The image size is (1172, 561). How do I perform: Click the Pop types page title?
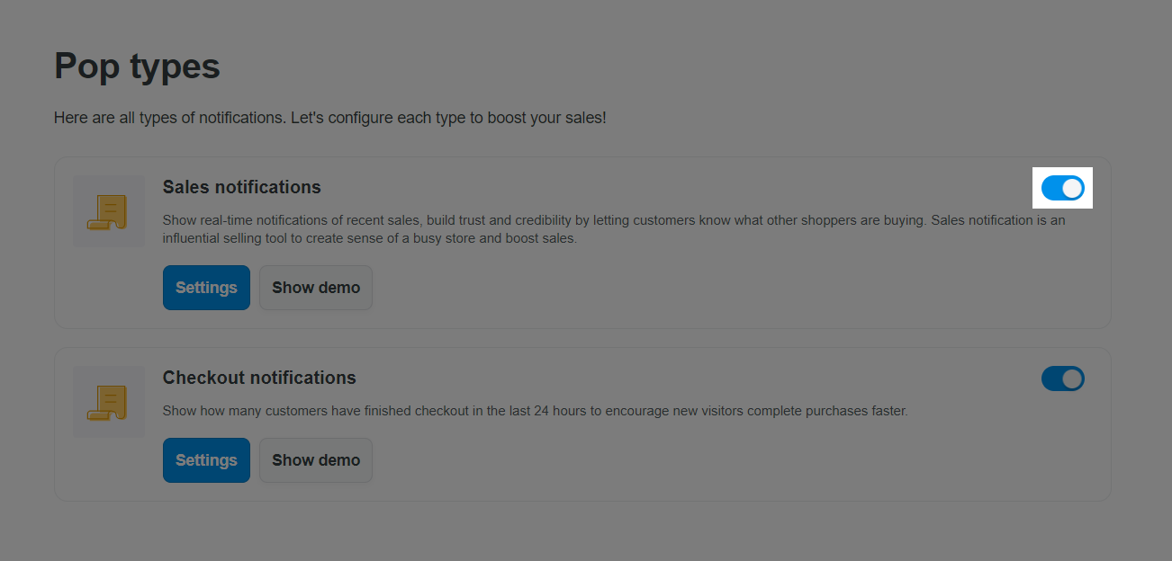(x=137, y=67)
